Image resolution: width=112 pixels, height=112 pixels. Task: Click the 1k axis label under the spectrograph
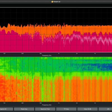pos(59,103)
